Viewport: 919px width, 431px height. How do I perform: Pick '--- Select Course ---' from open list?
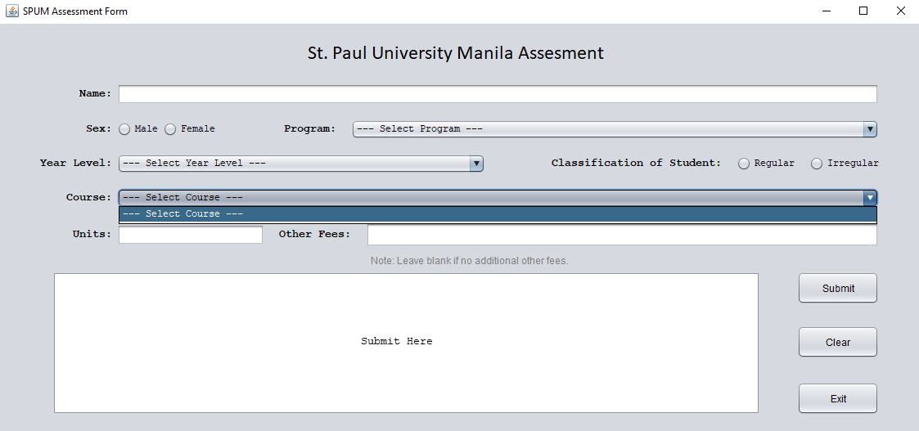(498, 214)
